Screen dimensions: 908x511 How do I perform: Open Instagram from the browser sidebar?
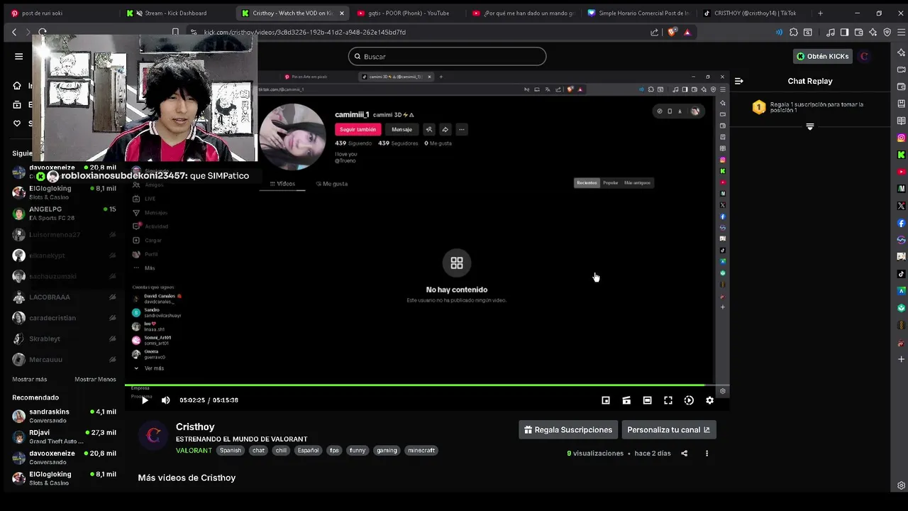[x=902, y=138]
